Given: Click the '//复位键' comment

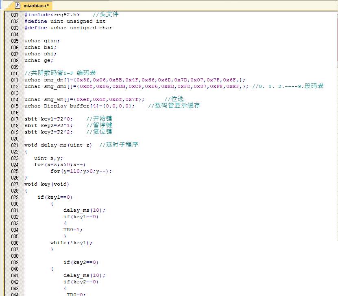Looking at the screenshot, I should (x=99, y=132).
